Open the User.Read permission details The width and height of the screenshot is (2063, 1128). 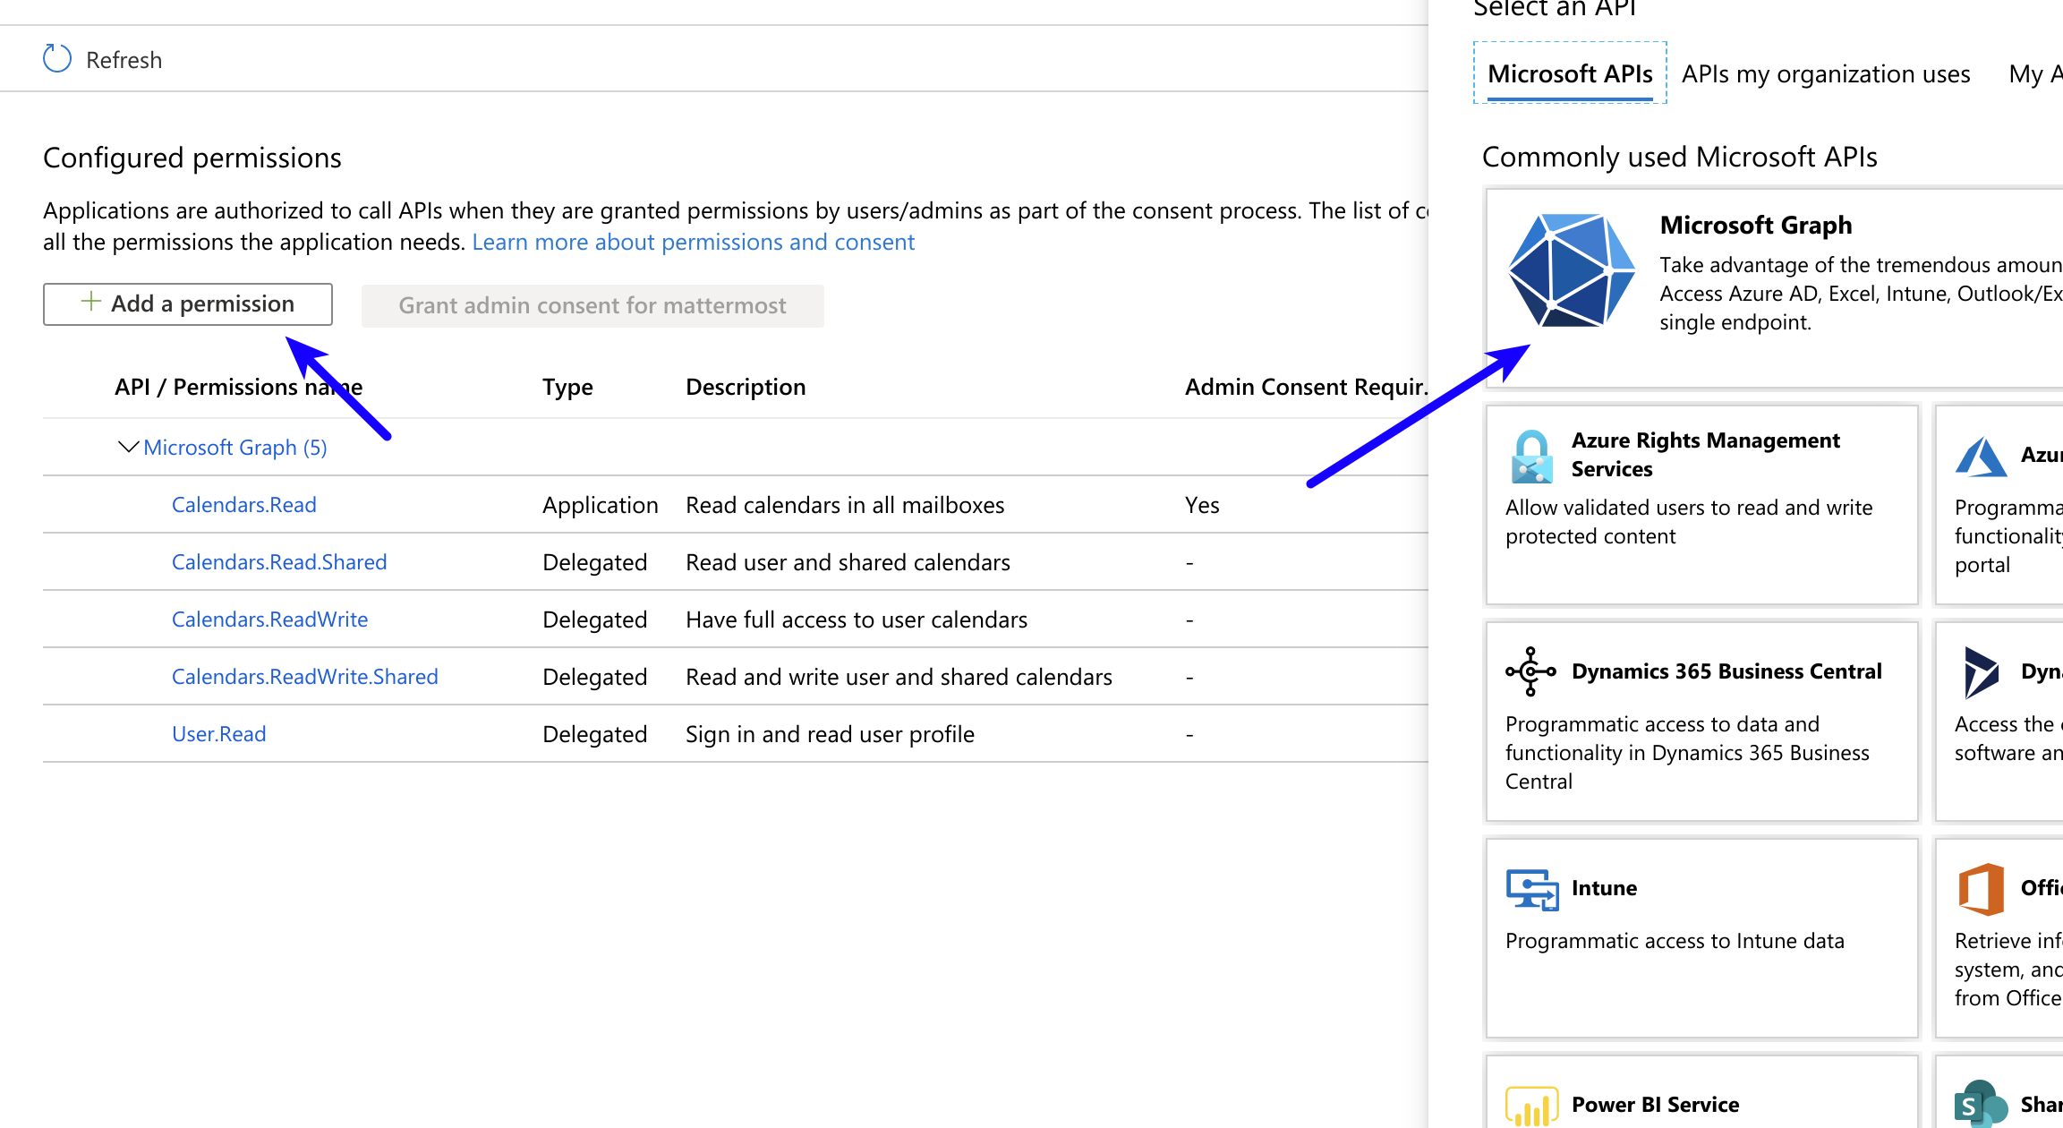pos(218,732)
